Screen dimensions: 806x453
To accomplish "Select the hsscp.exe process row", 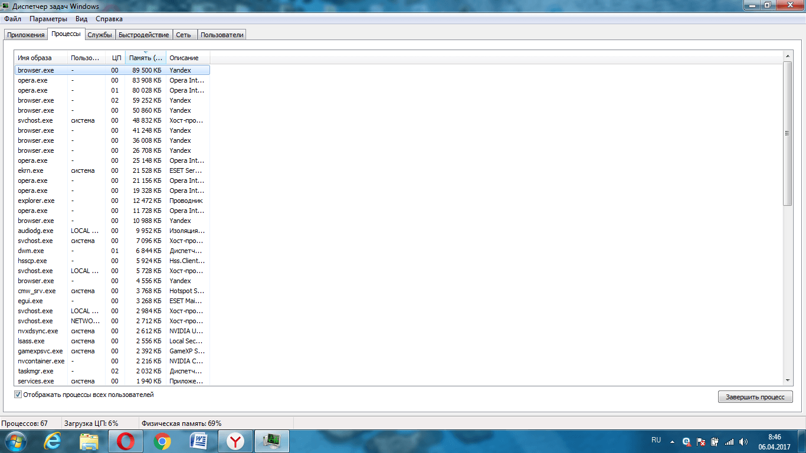I will pyautogui.click(x=112, y=261).
